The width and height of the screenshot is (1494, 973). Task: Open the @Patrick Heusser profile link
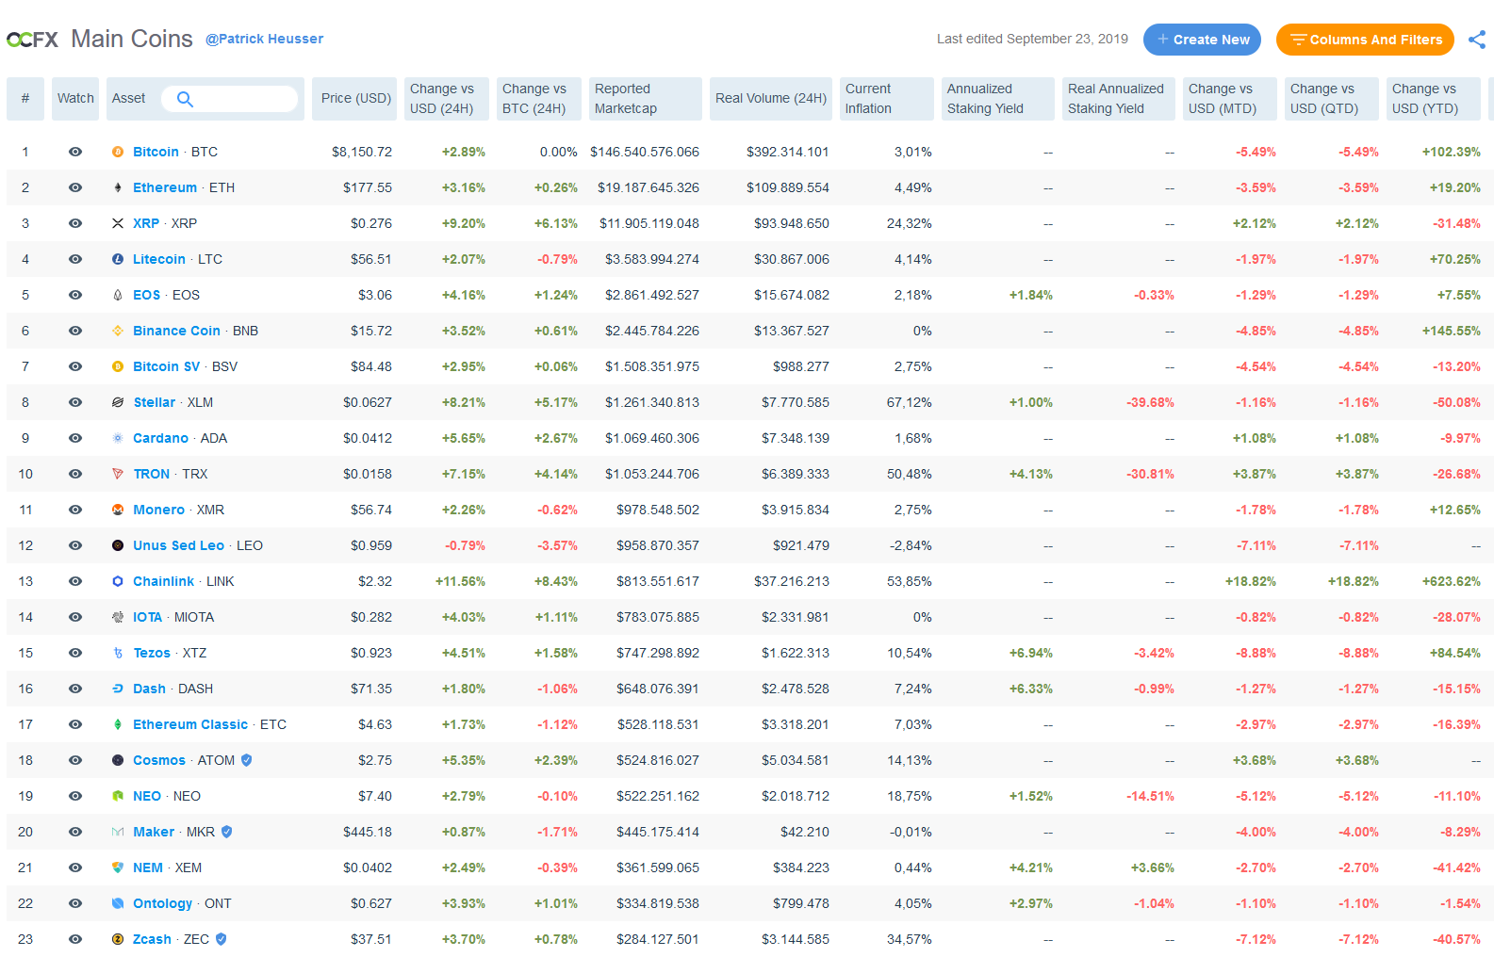[x=265, y=39]
